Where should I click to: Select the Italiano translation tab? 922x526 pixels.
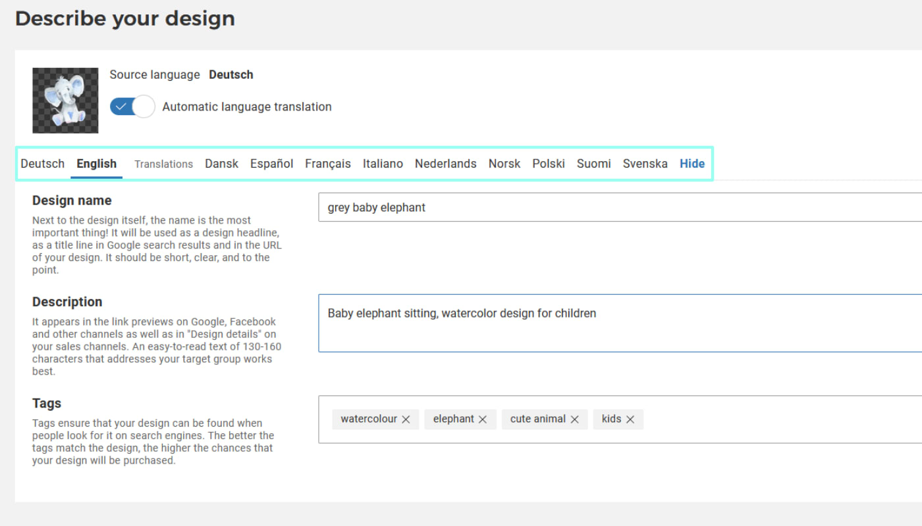[383, 164]
